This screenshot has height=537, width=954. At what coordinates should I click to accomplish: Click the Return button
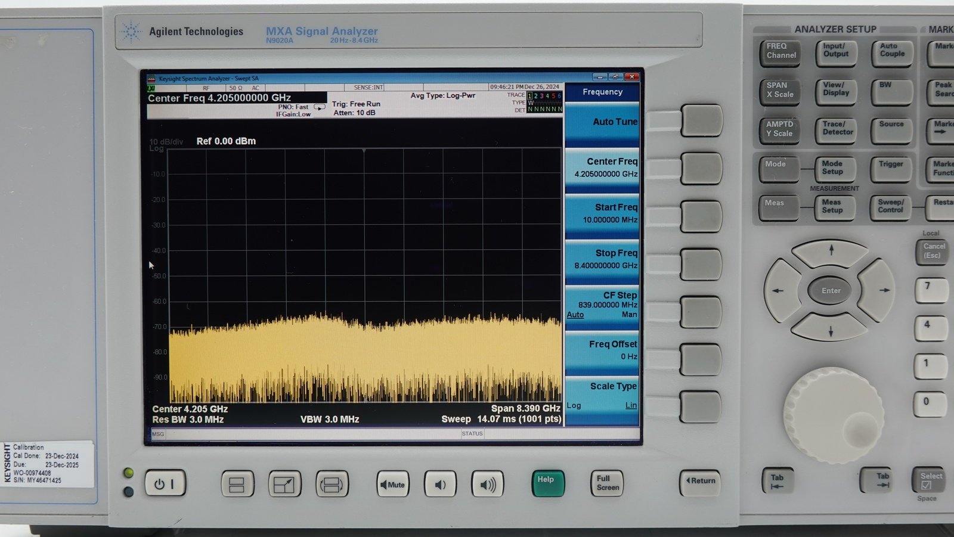click(699, 482)
